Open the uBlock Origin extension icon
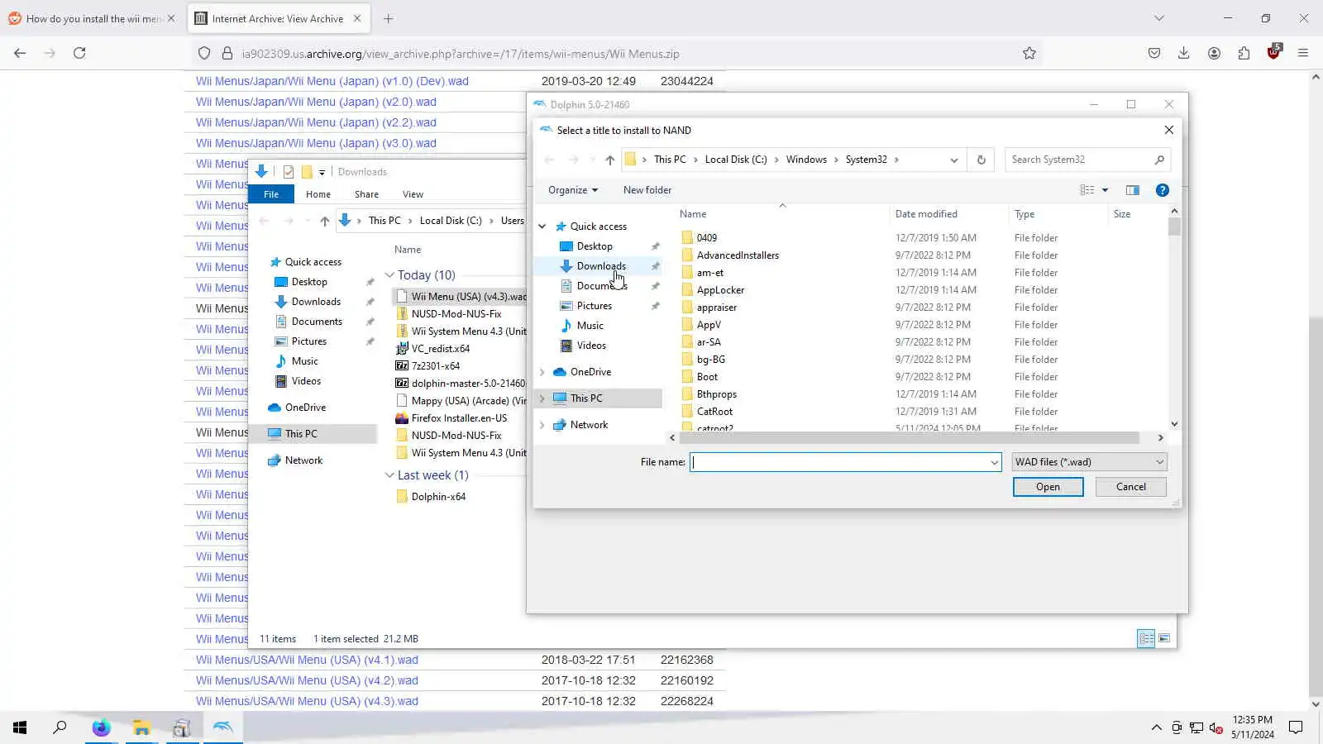 coord(1273,53)
